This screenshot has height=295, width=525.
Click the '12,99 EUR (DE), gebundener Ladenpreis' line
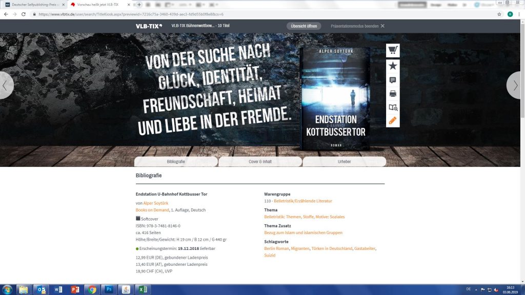(172, 258)
